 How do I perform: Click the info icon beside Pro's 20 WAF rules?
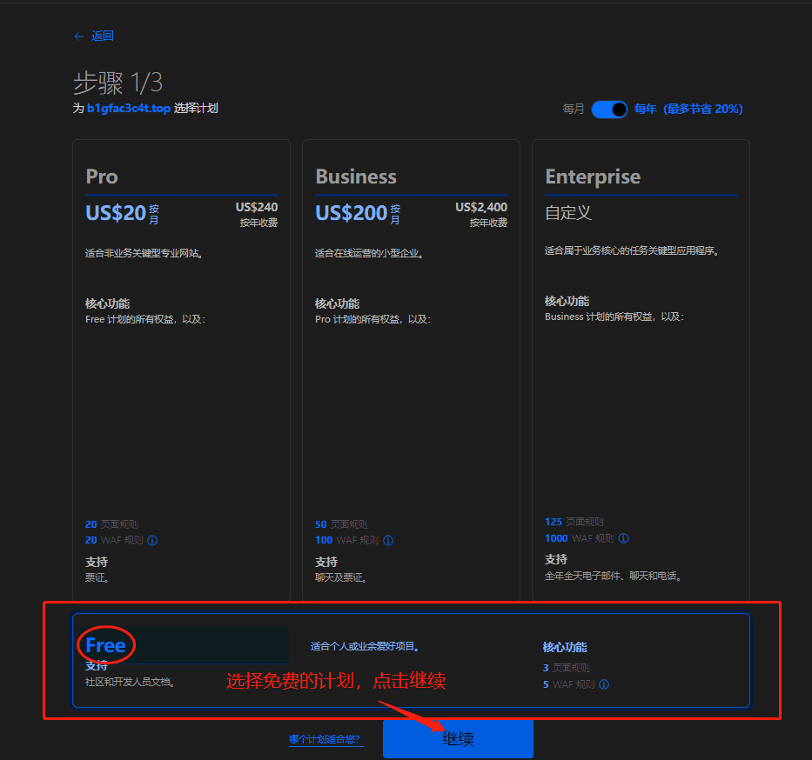click(x=152, y=541)
